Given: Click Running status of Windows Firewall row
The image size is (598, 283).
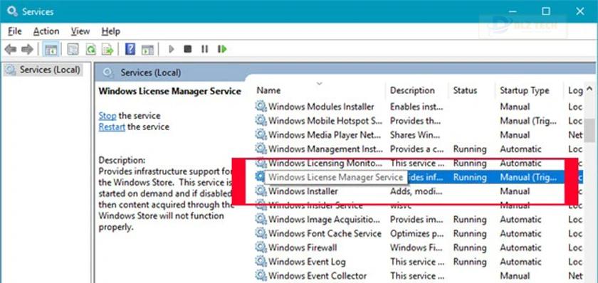Looking at the screenshot, I should tap(470, 247).
